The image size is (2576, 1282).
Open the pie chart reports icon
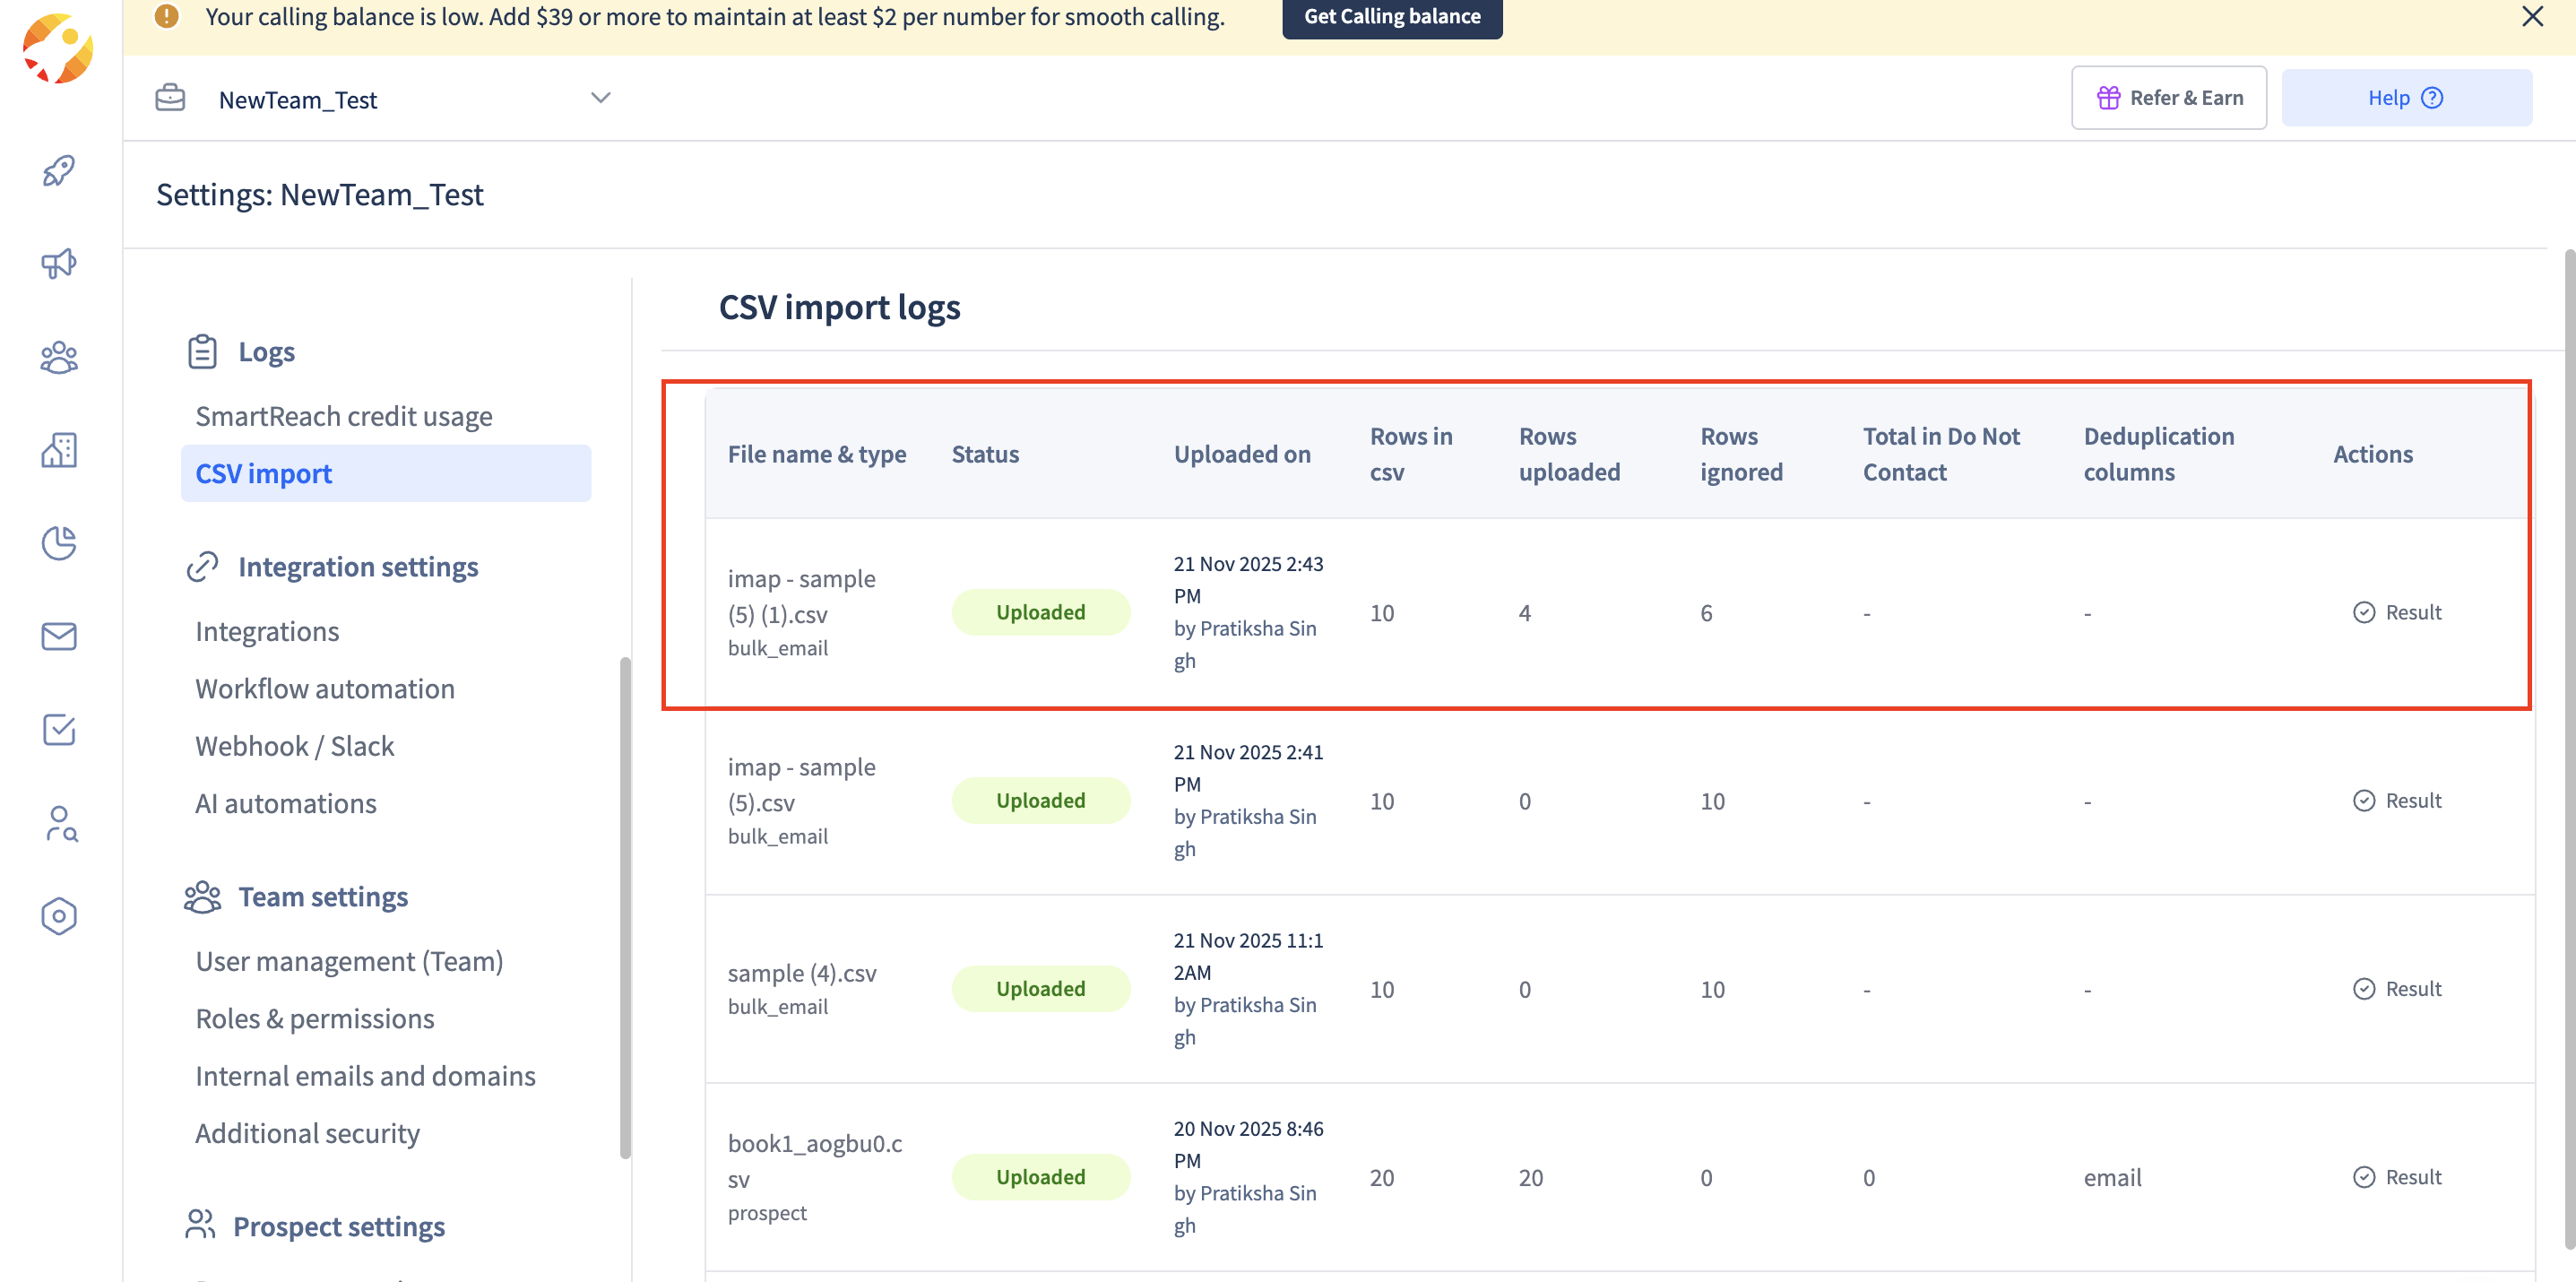tap(59, 543)
